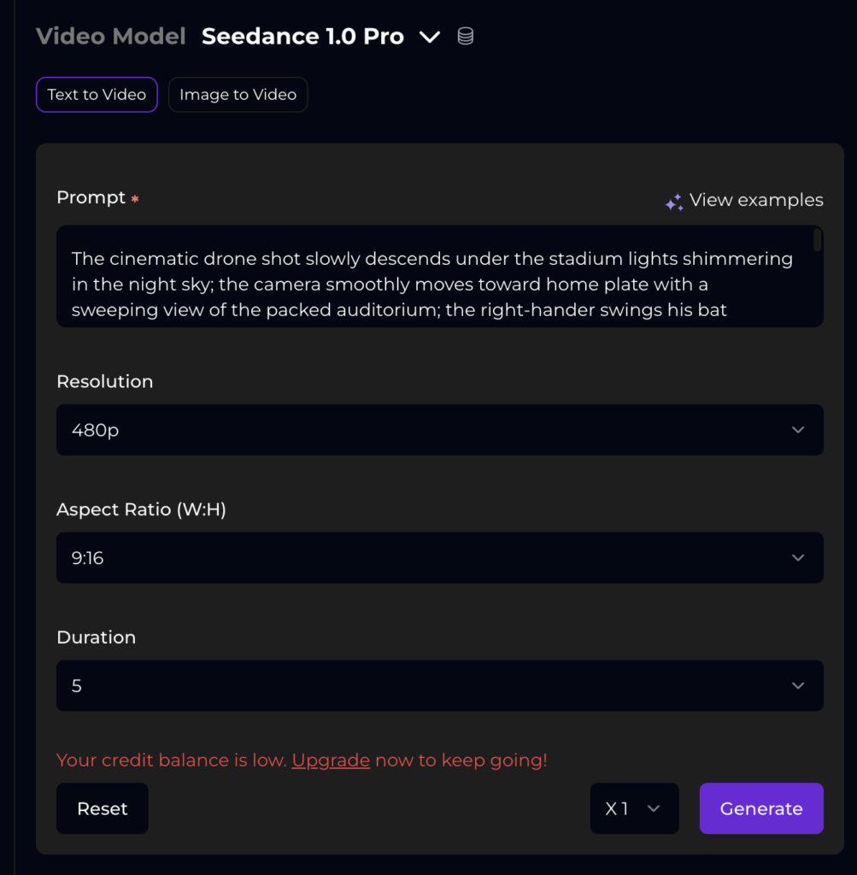This screenshot has height=875, width=857.
Task: Open the X1 generation count dropdown
Action: pyautogui.click(x=634, y=808)
